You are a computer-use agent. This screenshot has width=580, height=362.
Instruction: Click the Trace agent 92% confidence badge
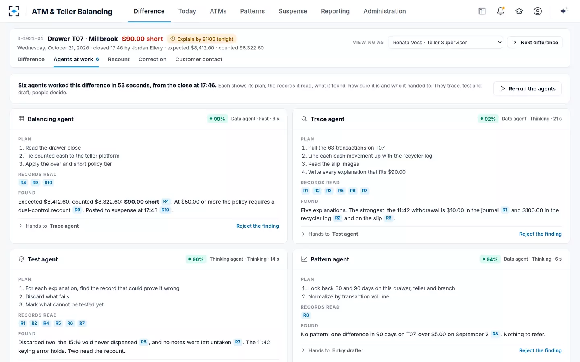488,119
